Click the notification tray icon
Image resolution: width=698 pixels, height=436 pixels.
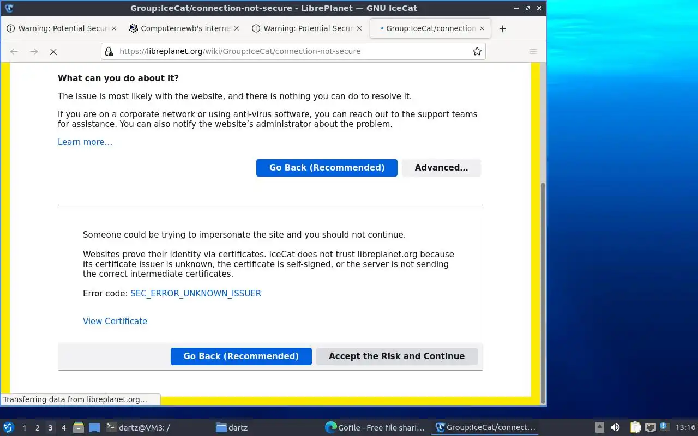(664, 427)
